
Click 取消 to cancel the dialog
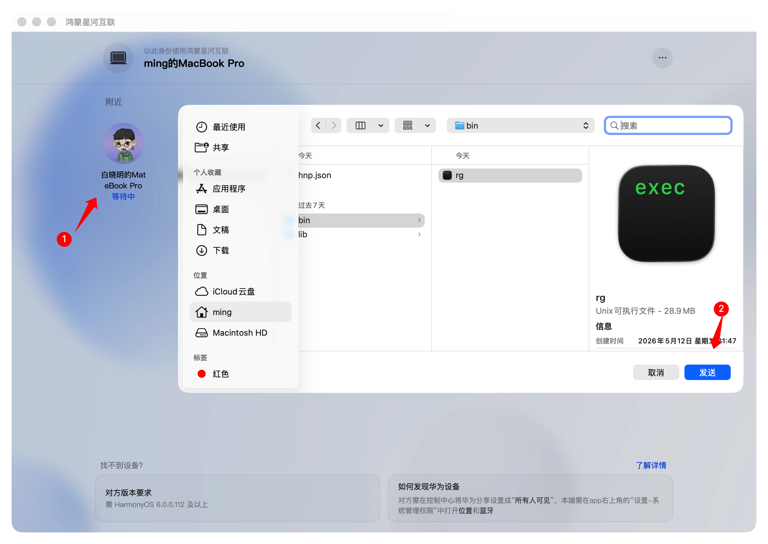pos(655,372)
